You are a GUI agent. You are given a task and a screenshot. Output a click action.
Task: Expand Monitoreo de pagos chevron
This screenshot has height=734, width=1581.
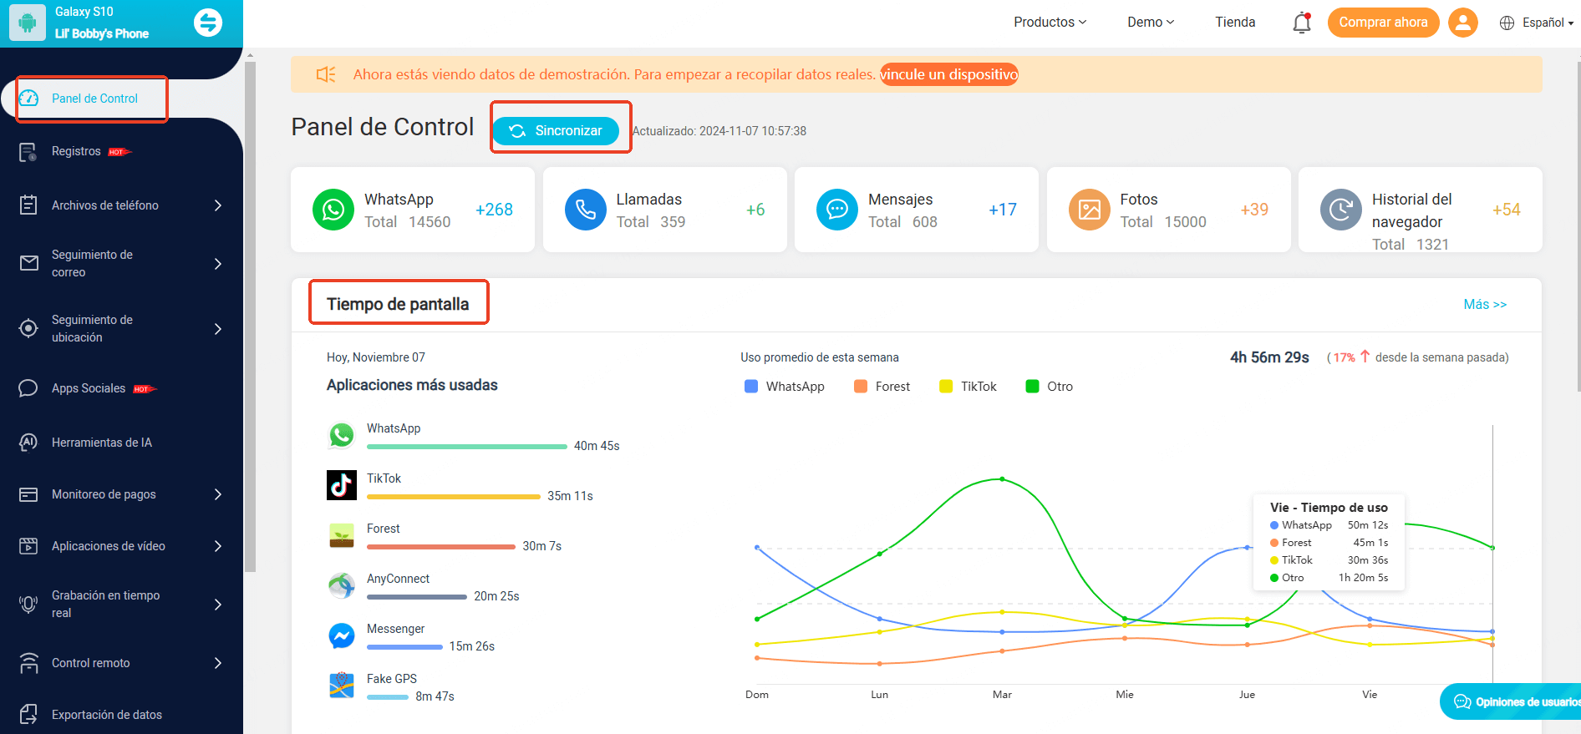click(218, 494)
